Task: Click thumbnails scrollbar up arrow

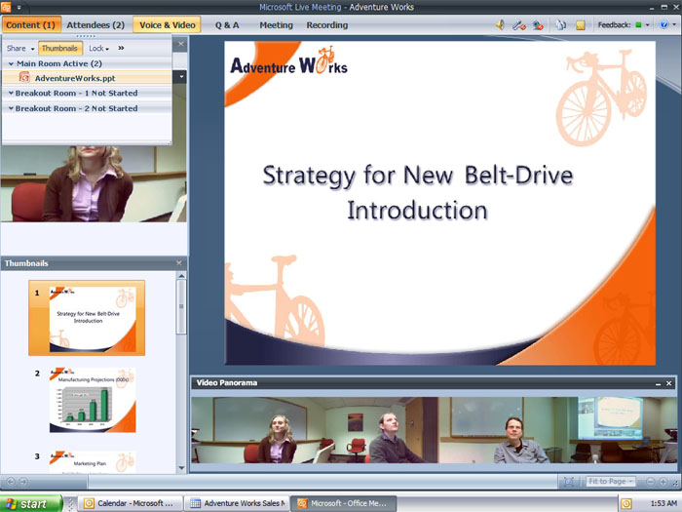Action: 181,276
